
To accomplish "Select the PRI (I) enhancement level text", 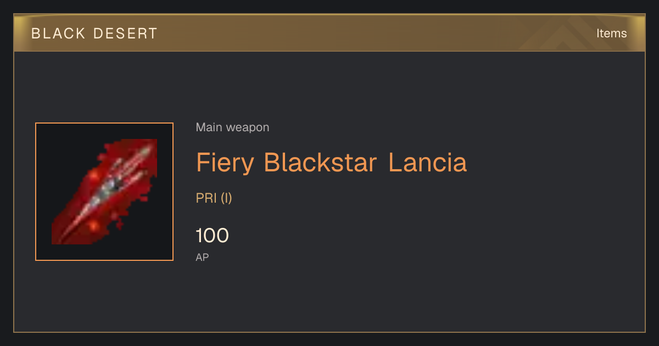I will (214, 198).
